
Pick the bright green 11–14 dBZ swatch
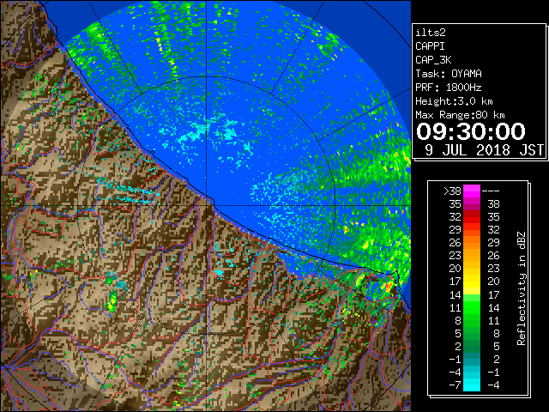click(x=472, y=307)
